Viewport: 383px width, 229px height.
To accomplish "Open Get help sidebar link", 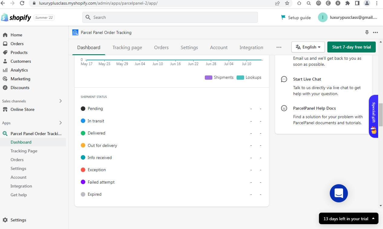I will [18, 195].
